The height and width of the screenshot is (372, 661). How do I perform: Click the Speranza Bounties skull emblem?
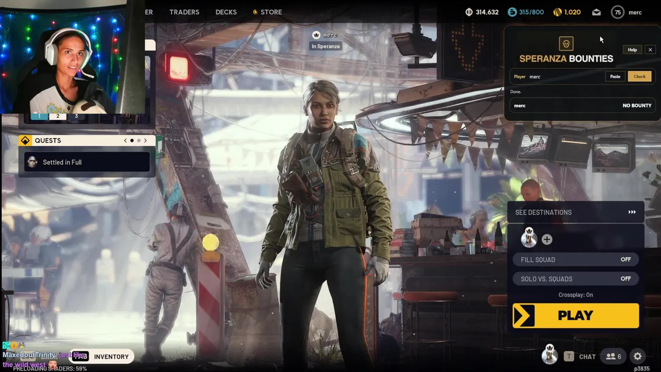tap(566, 43)
